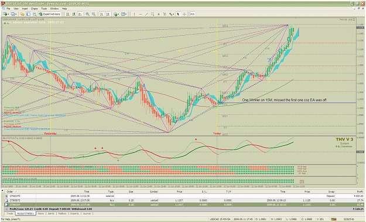Open the Tools menu
The image size is (366, 222).
point(44,9)
